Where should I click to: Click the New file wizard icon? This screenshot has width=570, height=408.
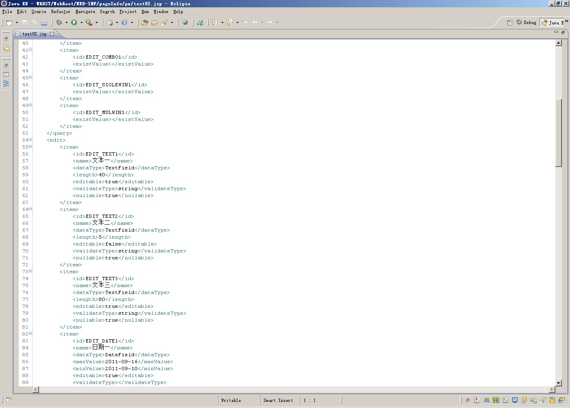click(x=9, y=22)
